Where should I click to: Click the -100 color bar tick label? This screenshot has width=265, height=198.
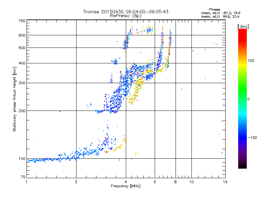click(x=252, y=138)
